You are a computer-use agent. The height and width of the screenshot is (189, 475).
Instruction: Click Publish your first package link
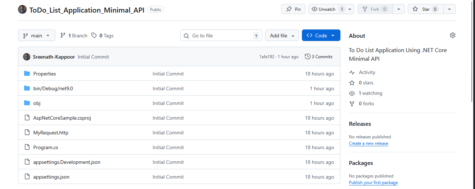374,183
